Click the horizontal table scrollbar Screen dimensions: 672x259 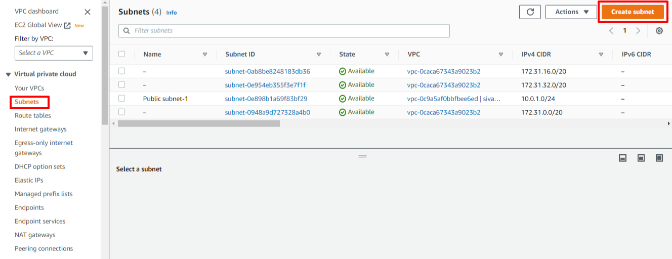tap(198, 123)
